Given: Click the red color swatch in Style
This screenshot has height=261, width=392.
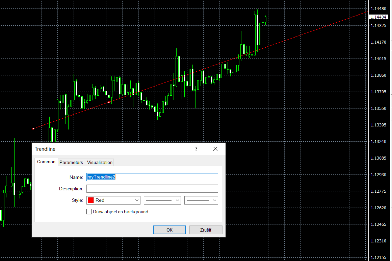Looking at the screenshot, I should pyautogui.click(x=91, y=200).
